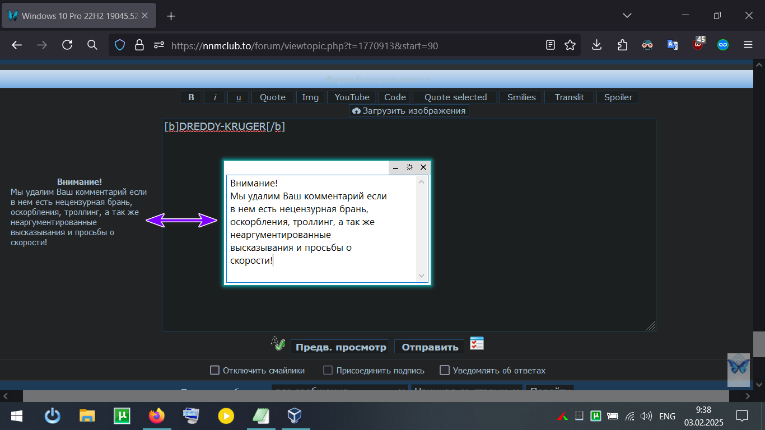The image size is (765, 430).
Task: Open uTorrent from the taskbar
Action: (x=122, y=416)
